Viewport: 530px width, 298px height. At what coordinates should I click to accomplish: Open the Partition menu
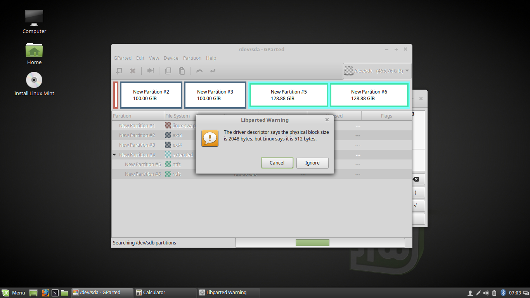point(192,58)
